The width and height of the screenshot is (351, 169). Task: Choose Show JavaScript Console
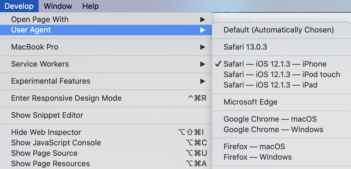pyautogui.click(x=106, y=143)
